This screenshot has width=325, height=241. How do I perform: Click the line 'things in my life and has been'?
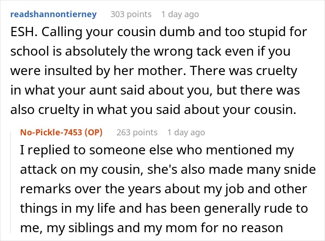[x=164, y=208]
